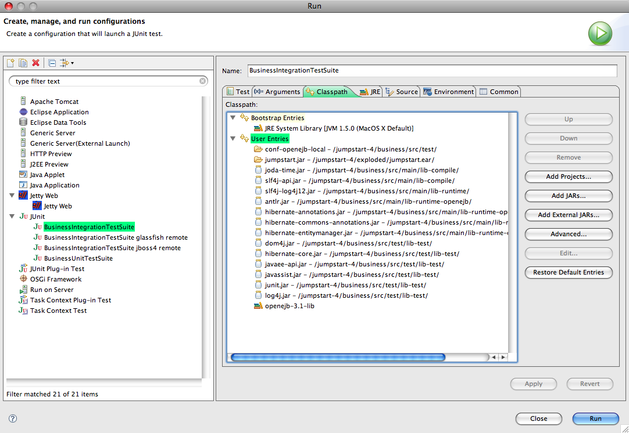Click Java Applet icon

pos(23,174)
